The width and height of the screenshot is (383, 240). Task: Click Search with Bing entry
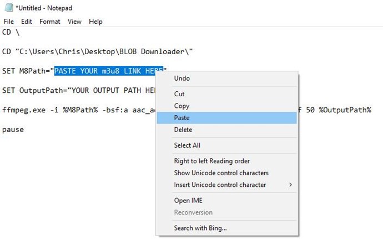coord(200,228)
